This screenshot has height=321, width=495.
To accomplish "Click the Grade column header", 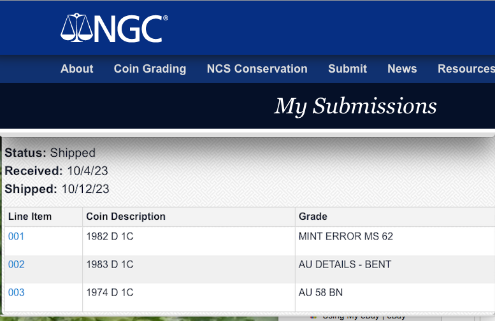I will [x=313, y=217].
